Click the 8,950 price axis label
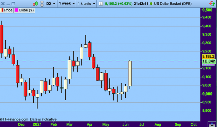Viewport: 217px width, 127px height. click(207, 102)
